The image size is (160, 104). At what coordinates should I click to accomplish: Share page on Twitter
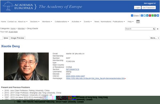coord(144,15)
